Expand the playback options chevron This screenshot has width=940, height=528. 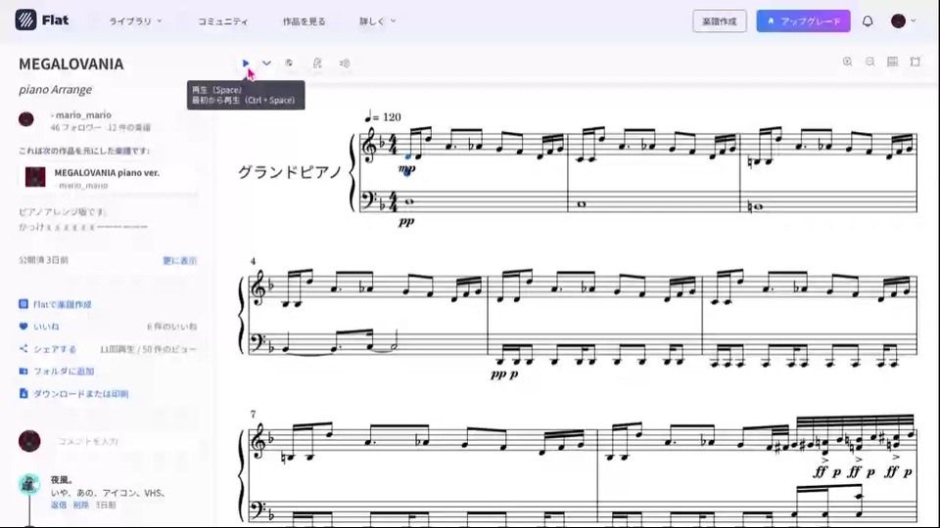pyautogui.click(x=266, y=63)
